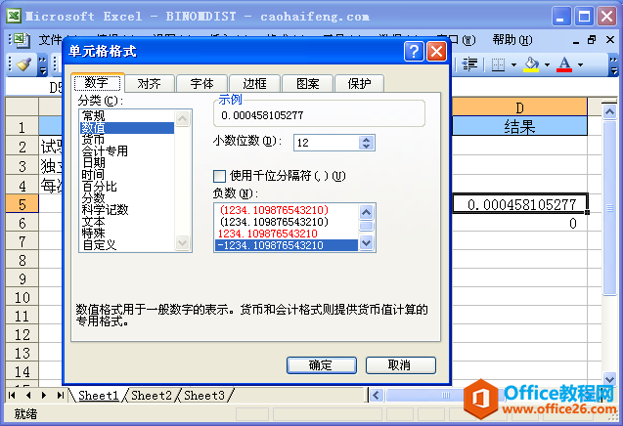Click the negative numbers list's scroll-down arrow
The image size is (623, 426).
366,242
